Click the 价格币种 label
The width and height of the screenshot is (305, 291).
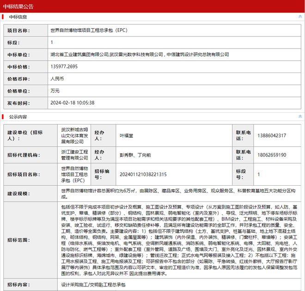[x=18, y=79]
